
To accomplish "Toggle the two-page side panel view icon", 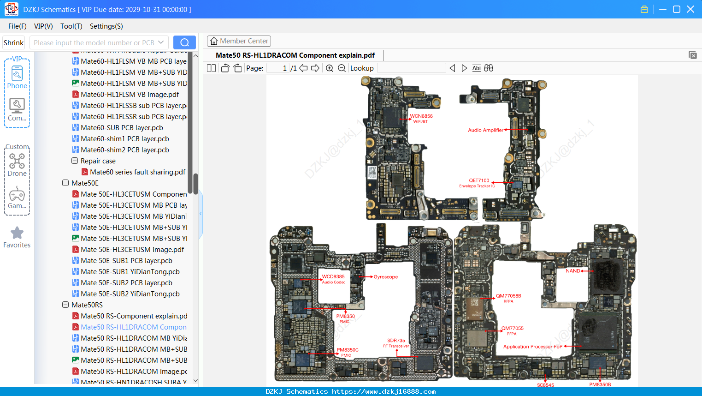I will (x=211, y=68).
